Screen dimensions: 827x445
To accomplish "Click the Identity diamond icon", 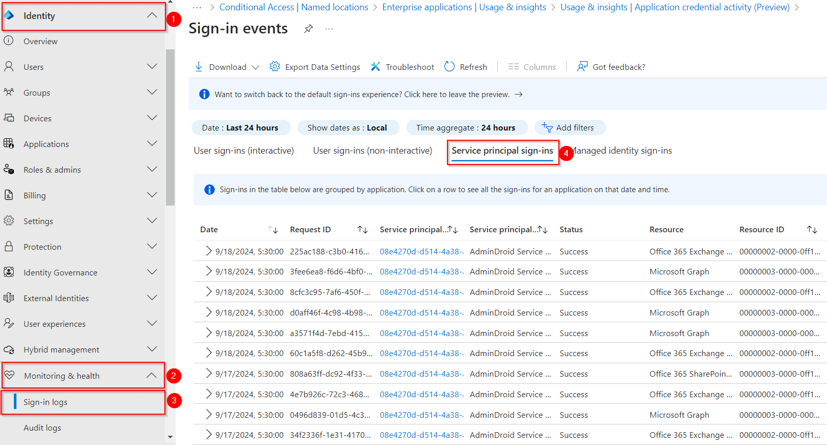I will click(x=9, y=15).
